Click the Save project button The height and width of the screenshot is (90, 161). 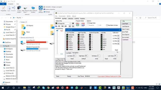(x=126, y=37)
